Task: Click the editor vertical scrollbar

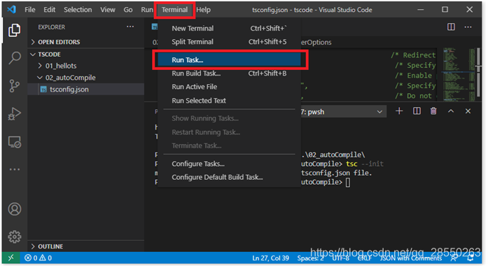Action: pyautogui.click(x=478, y=72)
